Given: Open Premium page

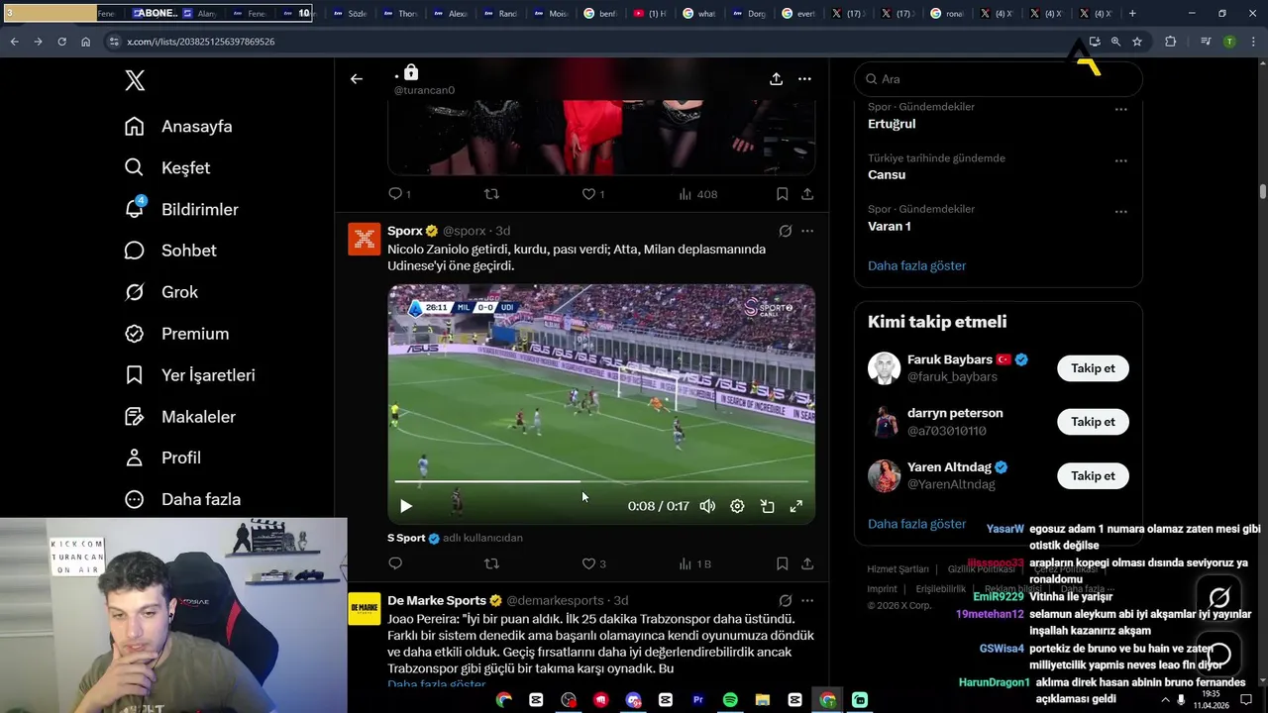Looking at the screenshot, I should 177,334.
